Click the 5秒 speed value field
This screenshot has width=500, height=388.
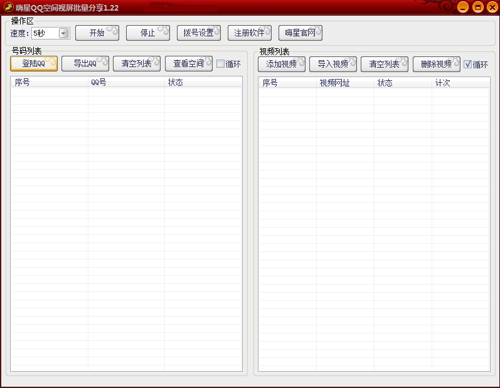coord(46,33)
